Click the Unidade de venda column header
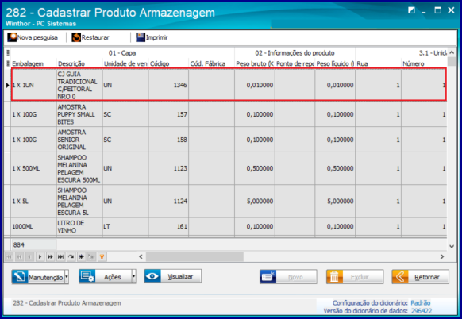Viewport: 462px width, 319px height. point(125,63)
